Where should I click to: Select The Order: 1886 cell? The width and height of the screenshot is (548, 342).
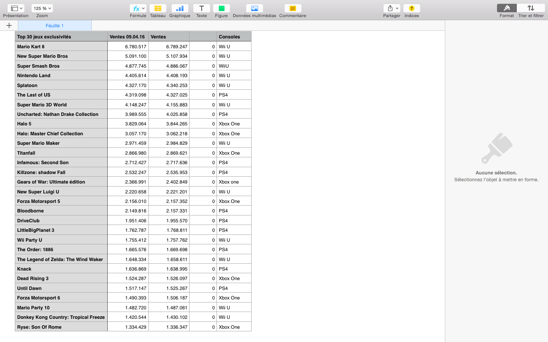61,249
